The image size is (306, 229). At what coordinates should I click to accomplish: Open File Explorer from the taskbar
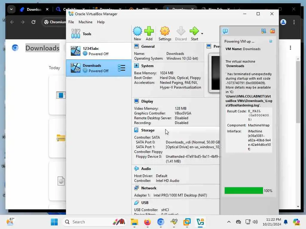[x=134, y=222]
